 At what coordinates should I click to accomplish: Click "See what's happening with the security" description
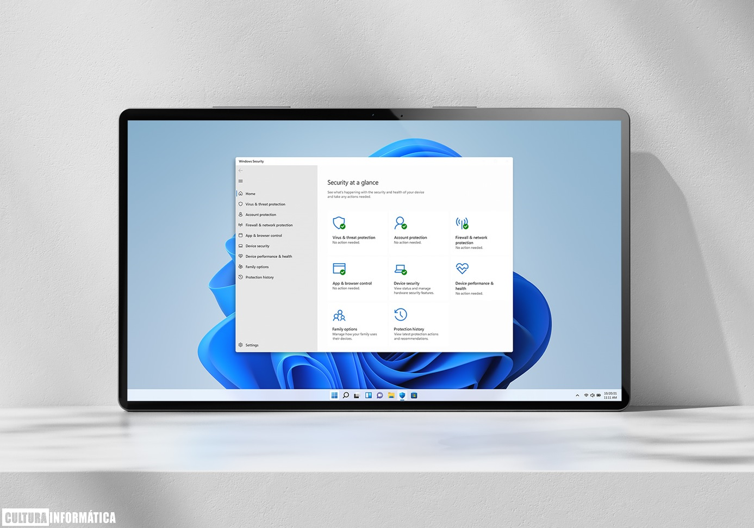pyautogui.click(x=376, y=194)
